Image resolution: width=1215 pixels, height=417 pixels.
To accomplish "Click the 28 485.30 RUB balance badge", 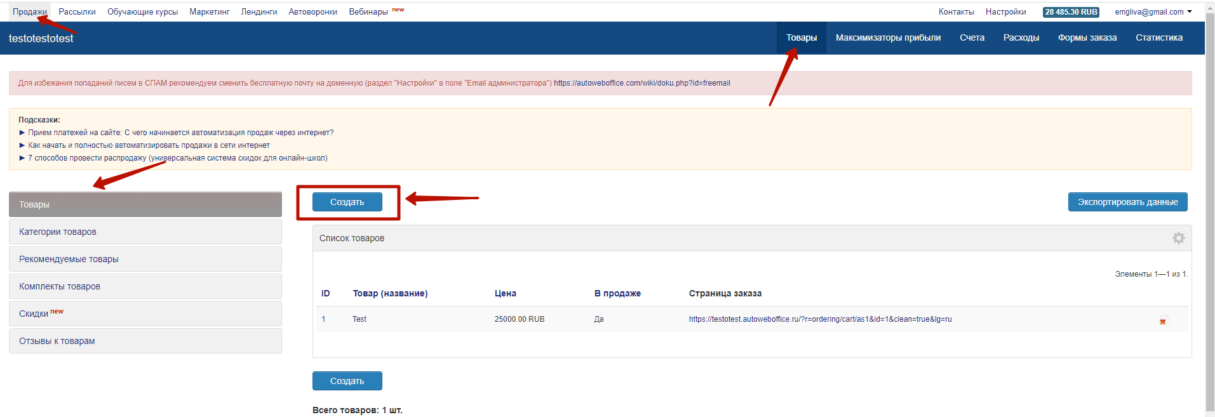I will tap(1071, 12).
